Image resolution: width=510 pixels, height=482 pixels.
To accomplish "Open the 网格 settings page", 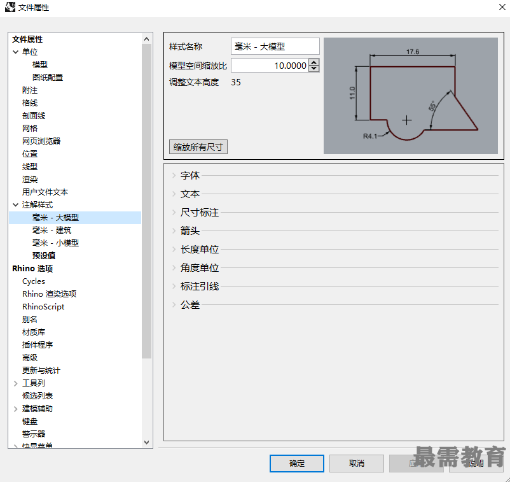I will click(x=30, y=129).
